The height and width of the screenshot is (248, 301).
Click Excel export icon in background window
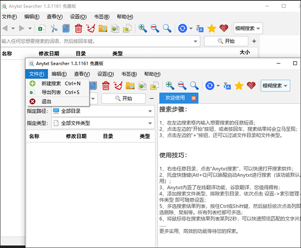click(x=42, y=28)
